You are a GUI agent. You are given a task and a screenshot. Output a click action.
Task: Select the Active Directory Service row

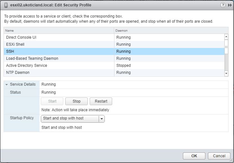tap(114, 66)
